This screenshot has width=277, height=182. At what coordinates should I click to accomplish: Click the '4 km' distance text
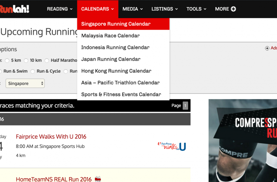pos(21,155)
